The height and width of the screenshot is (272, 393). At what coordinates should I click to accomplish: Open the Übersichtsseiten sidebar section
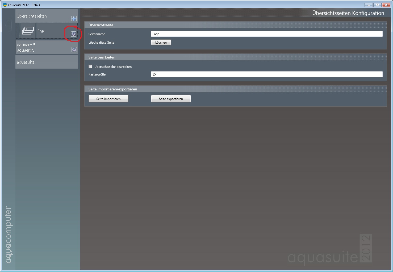pos(47,16)
